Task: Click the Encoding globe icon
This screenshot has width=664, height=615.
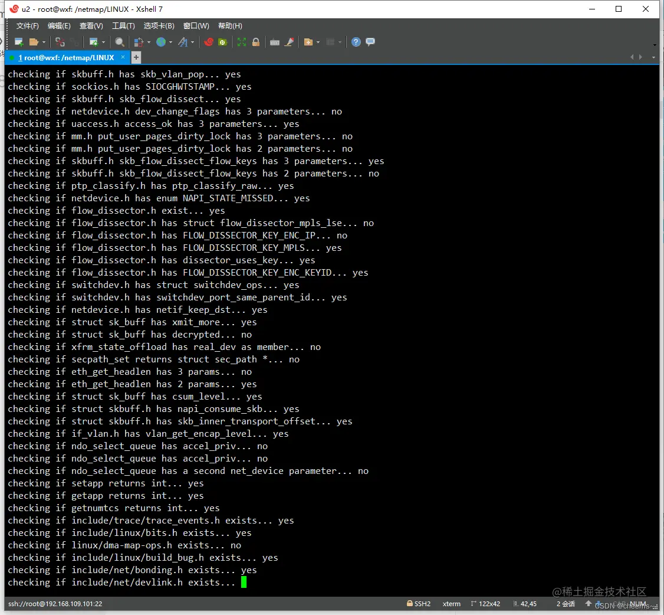Action: pos(161,42)
